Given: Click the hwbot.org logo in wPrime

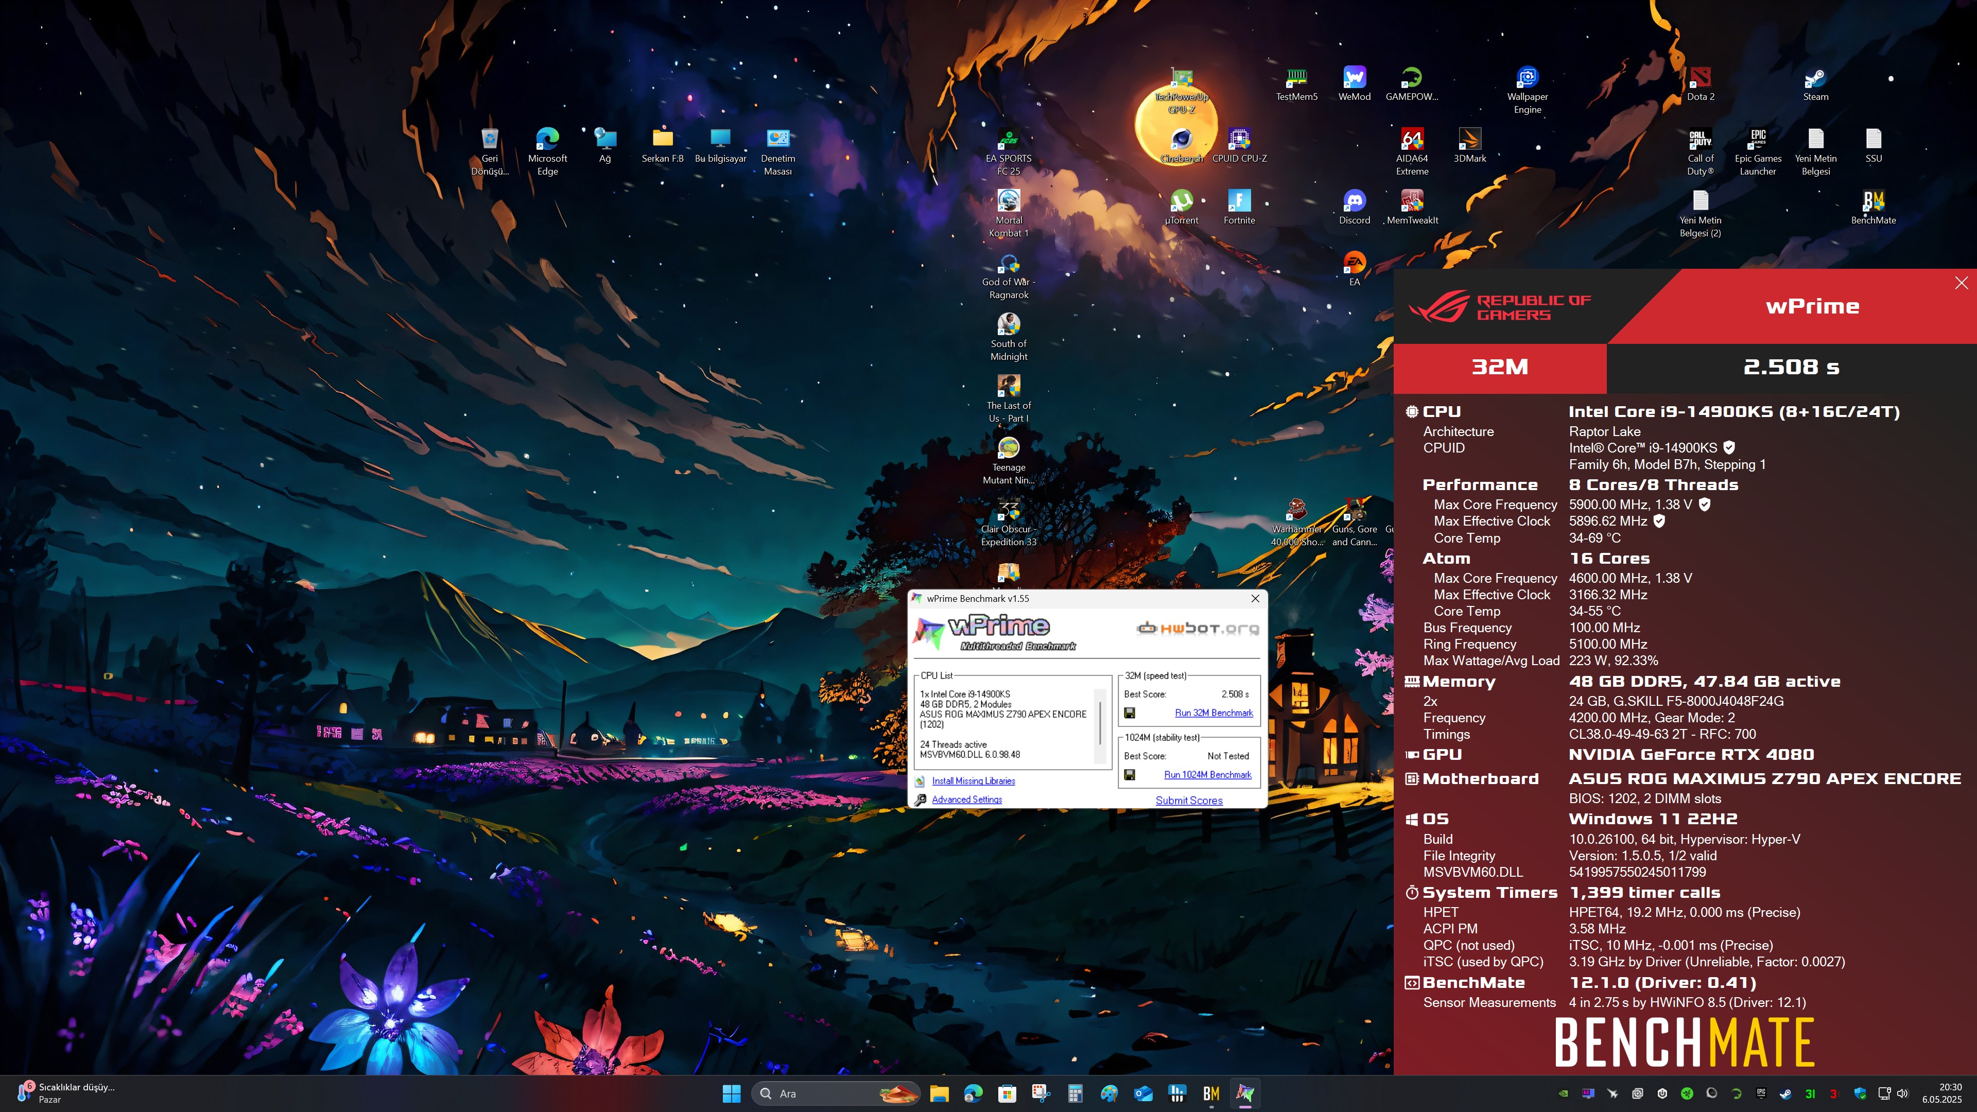Looking at the screenshot, I should (x=1198, y=629).
